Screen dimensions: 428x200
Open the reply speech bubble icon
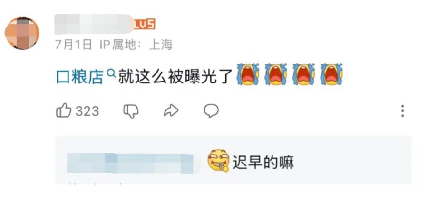point(211,111)
